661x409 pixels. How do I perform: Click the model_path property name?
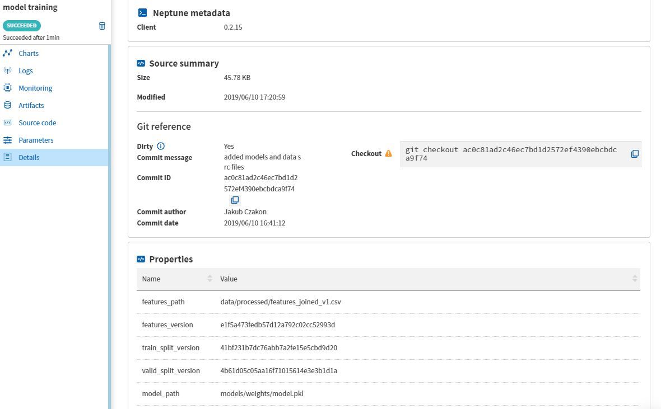[161, 393]
